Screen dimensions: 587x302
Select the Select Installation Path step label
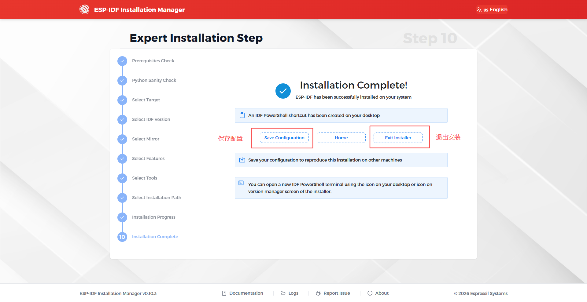point(157,198)
